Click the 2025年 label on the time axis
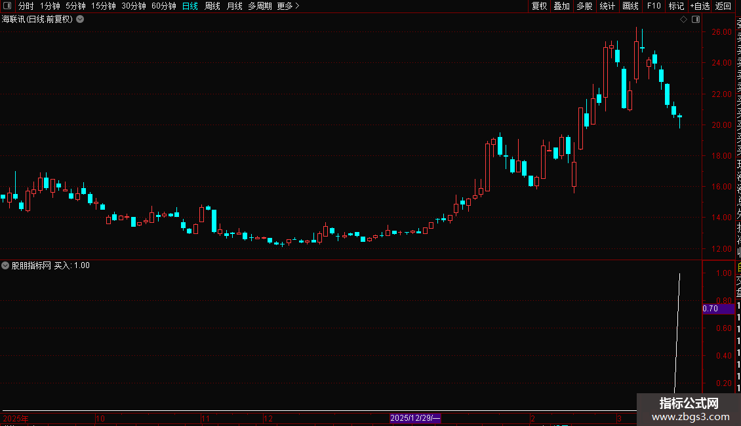741x426 pixels. click(16, 418)
